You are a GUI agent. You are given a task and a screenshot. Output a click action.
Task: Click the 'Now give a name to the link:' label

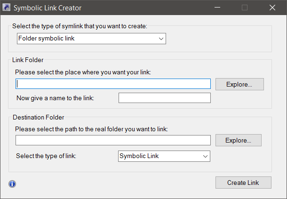click(x=55, y=98)
